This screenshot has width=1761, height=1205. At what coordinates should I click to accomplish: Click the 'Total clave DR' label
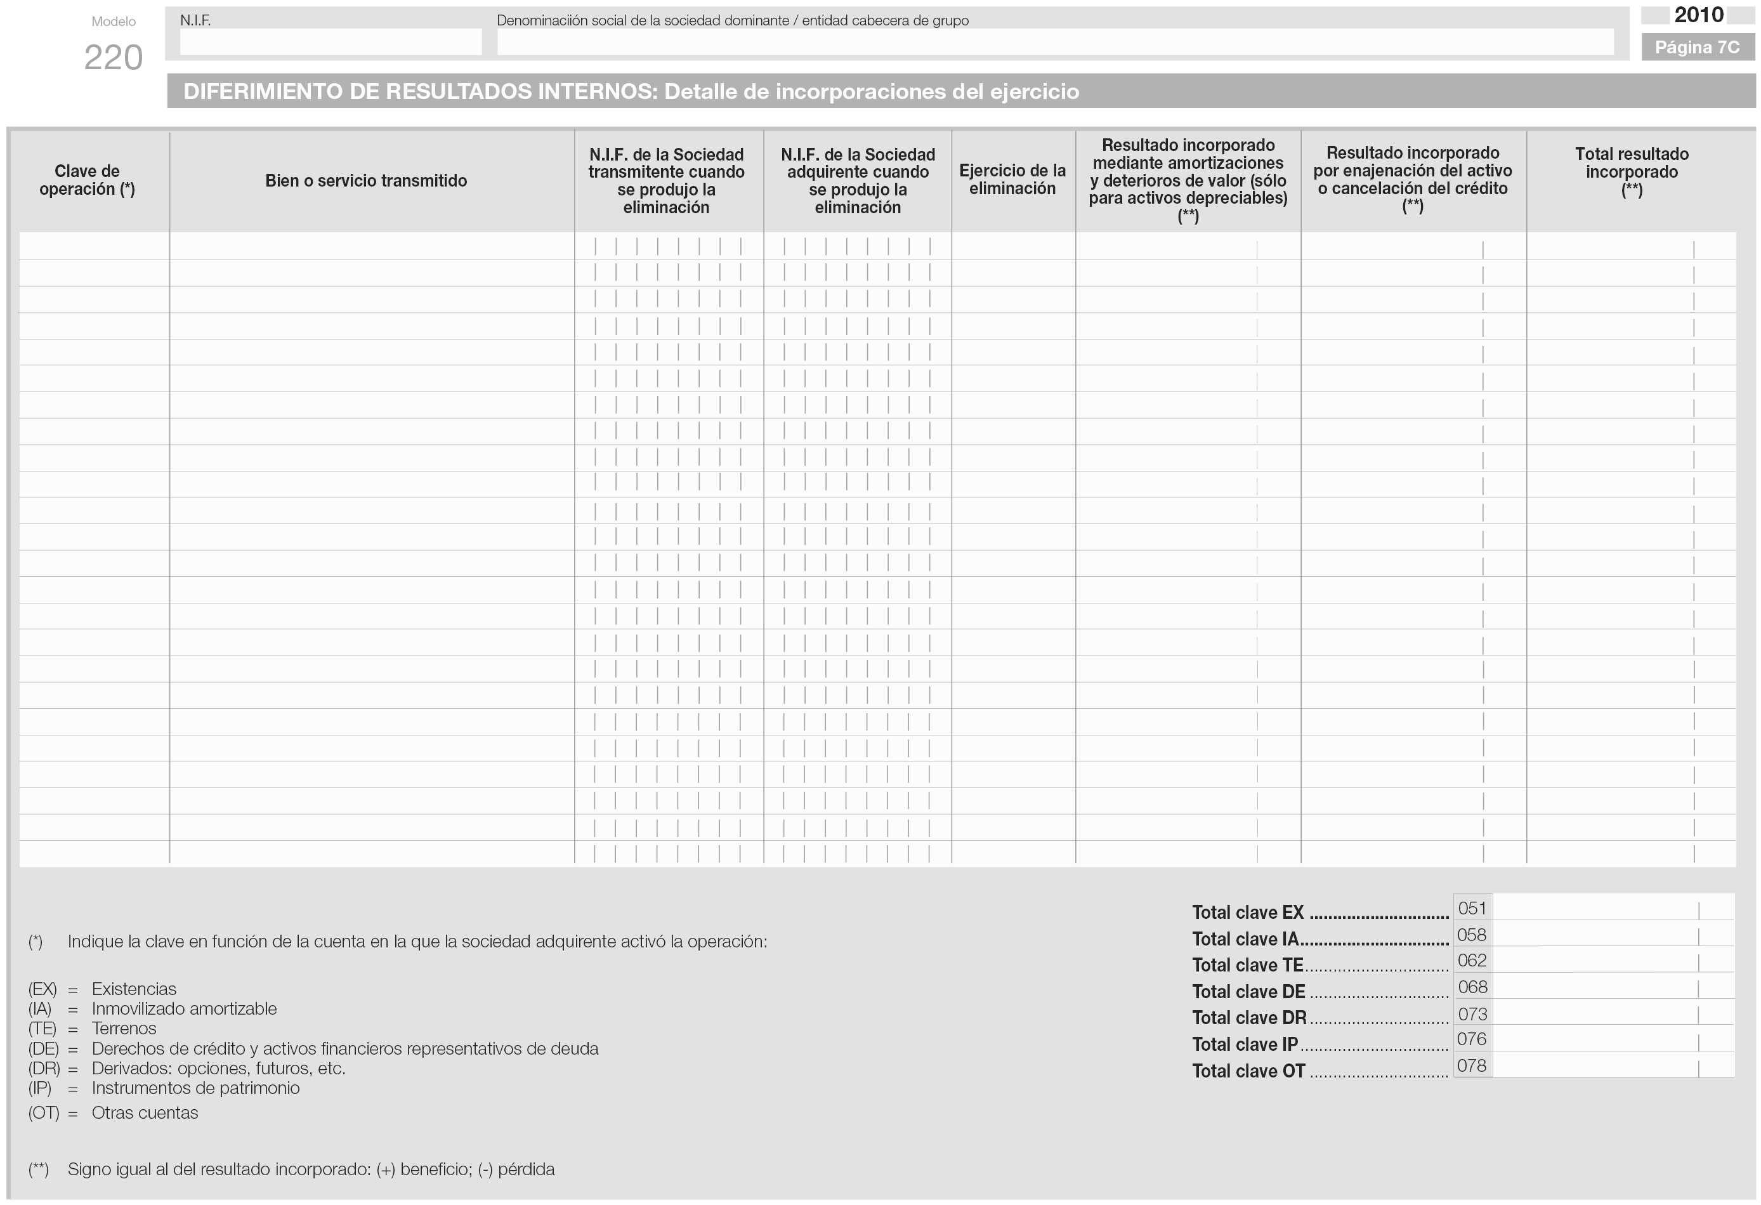click(x=1249, y=1018)
